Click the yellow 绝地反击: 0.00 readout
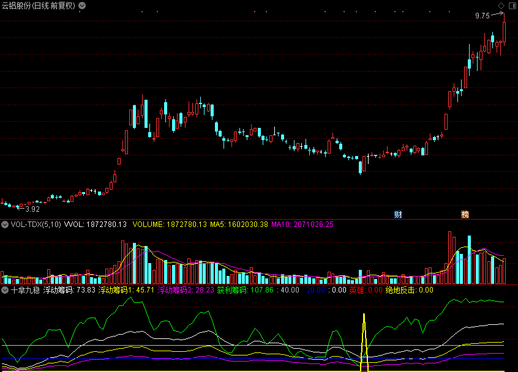 409,290
